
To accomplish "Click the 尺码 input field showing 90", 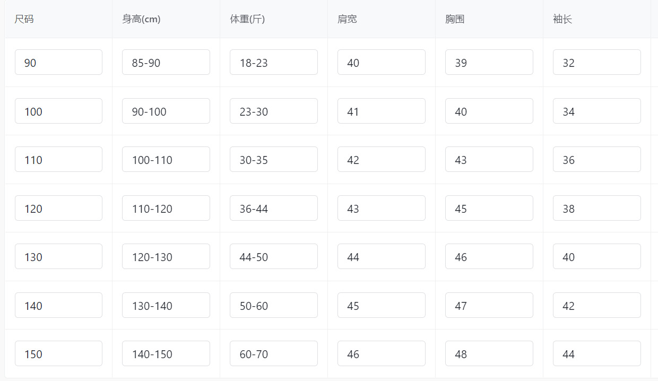I will 58,62.
